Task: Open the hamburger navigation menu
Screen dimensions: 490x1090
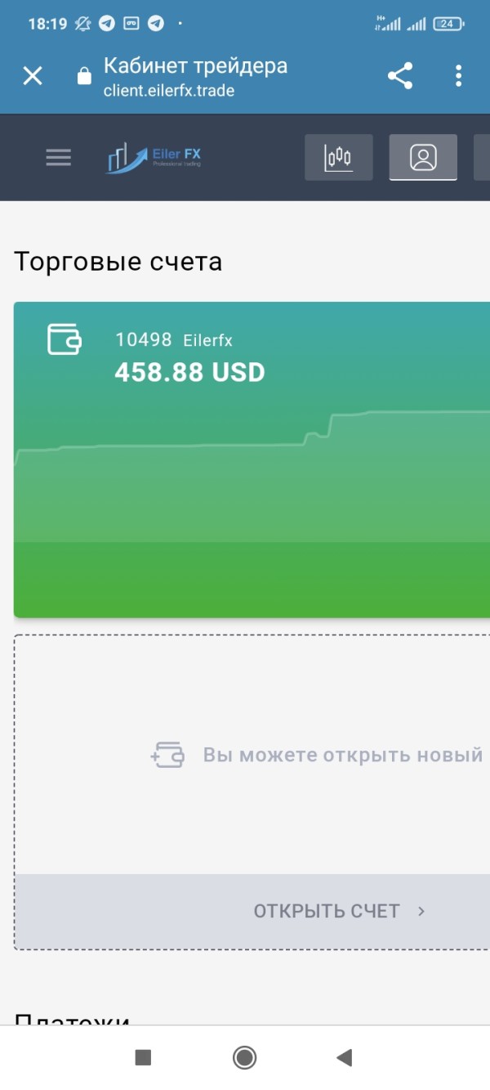Action: click(x=59, y=157)
